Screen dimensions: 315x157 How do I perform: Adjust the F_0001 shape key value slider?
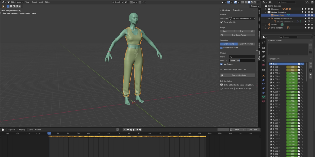pos(292,67)
